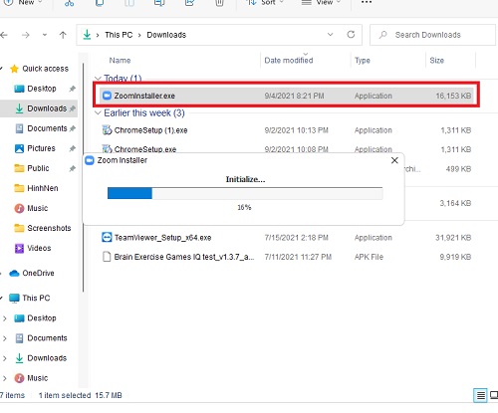Sort files by the Size column
Screen dimensions: 498x413
tap(436, 61)
